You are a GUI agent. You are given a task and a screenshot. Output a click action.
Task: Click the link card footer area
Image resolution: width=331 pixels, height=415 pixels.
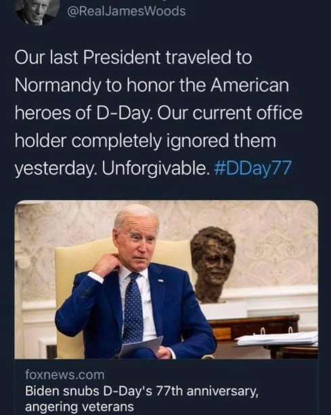[x=166, y=387]
